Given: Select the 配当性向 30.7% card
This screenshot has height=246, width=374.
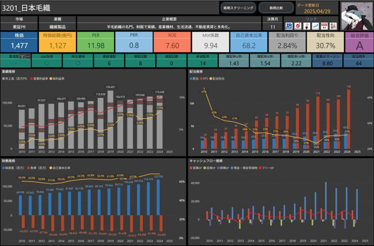Looking at the screenshot, I should [325, 42].
